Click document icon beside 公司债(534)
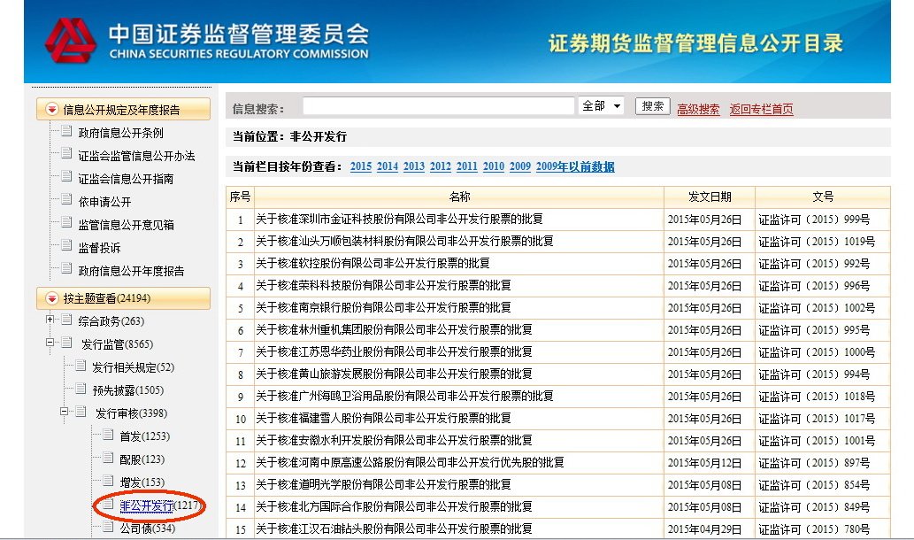 point(108,527)
